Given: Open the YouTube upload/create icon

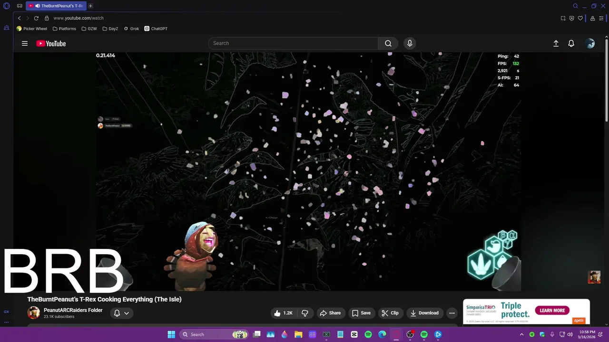Looking at the screenshot, I should pyautogui.click(x=556, y=43).
